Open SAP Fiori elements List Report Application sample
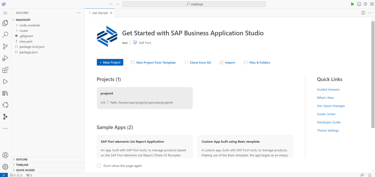The height and width of the screenshot is (177, 375). click(145, 146)
